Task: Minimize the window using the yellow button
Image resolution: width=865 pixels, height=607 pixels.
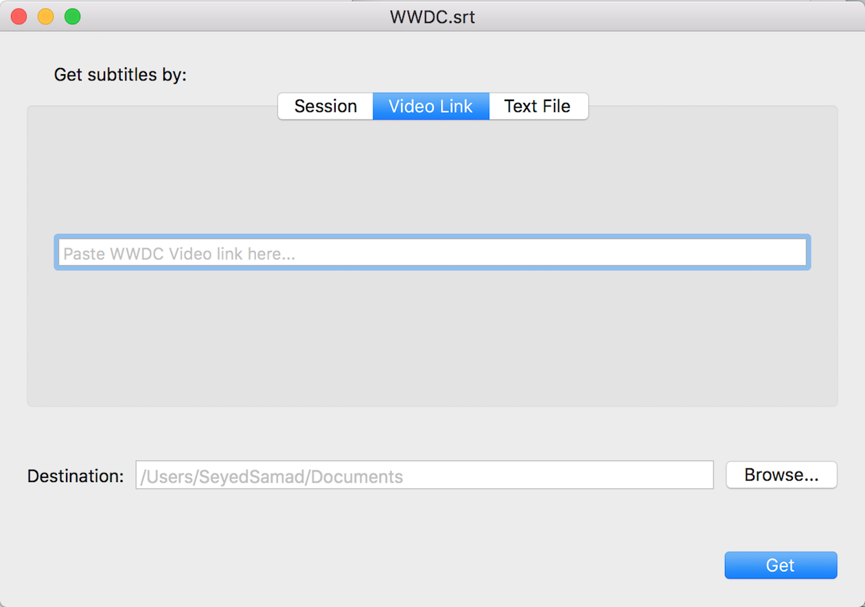Action: point(46,16)
